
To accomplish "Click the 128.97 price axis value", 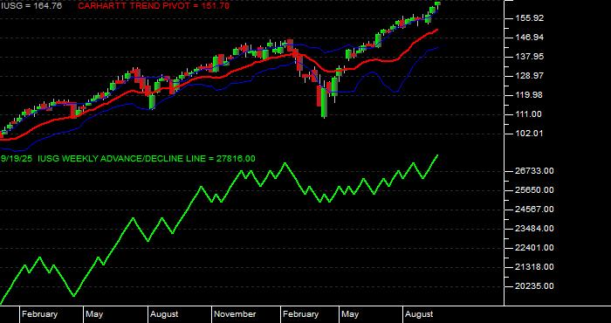I will 530,76.
